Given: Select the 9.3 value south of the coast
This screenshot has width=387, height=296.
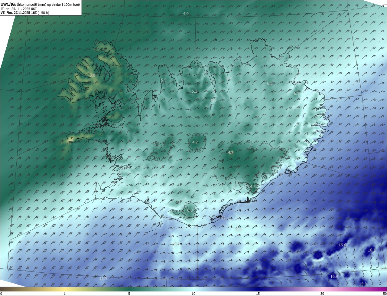Looking at the screenshot, I should pos(177,244).
